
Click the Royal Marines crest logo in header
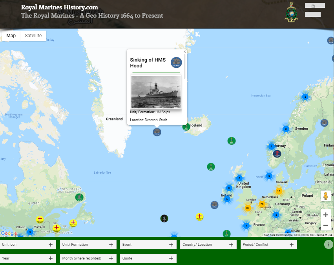(292, 13)
